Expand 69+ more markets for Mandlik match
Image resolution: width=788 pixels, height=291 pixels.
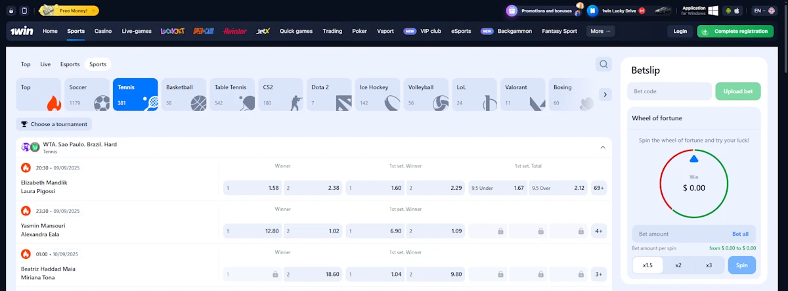point(599,188)
